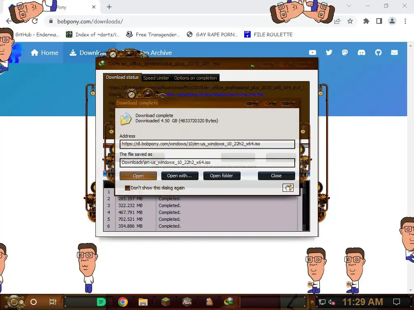Open File Explorer from taskbar
The height and width of the screenshot is (310, 414).
143,302
